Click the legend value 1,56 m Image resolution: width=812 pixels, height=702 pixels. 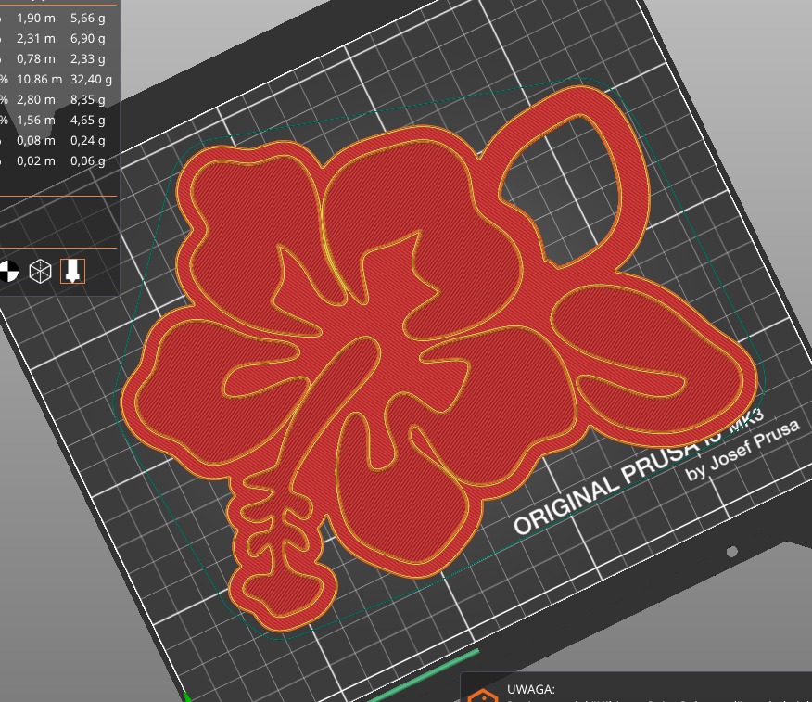tap(36, 121)
